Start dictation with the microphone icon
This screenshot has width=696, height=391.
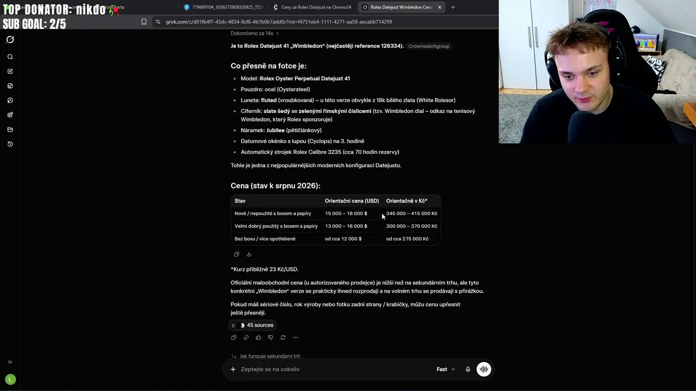coord(468,369)
